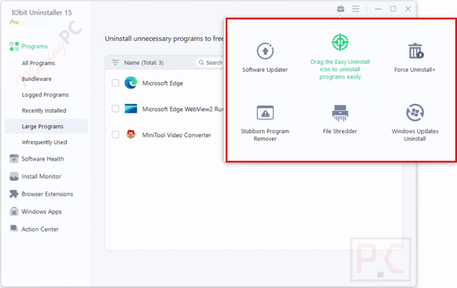This screenshot has height=288, width=457.
Task: Open the Software Health section
Action: click(43, 159)
